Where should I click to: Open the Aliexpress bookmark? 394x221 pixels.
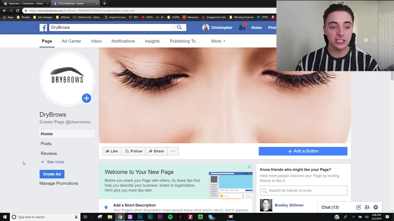tap(191, 17)
